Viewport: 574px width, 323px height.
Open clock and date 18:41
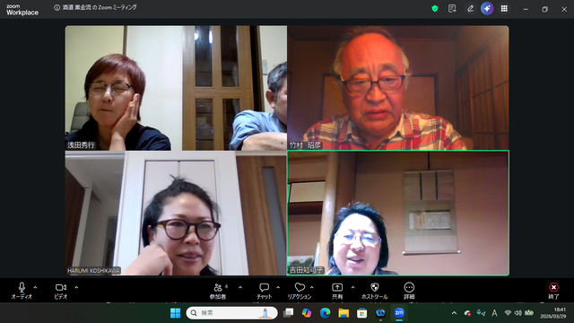[x=552, y=313]
